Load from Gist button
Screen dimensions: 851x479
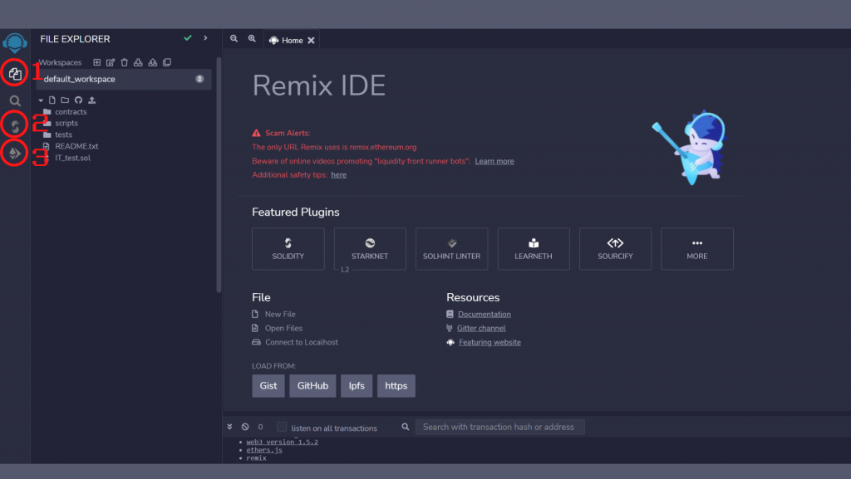(268, 386)
